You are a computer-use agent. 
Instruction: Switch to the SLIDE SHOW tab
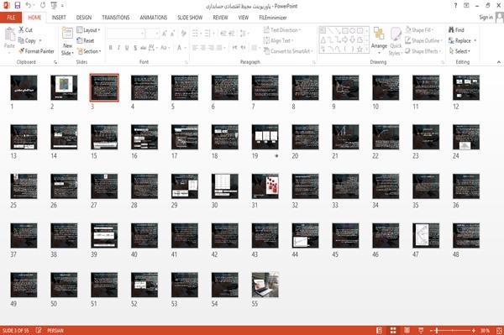click(x=190, y=18)
